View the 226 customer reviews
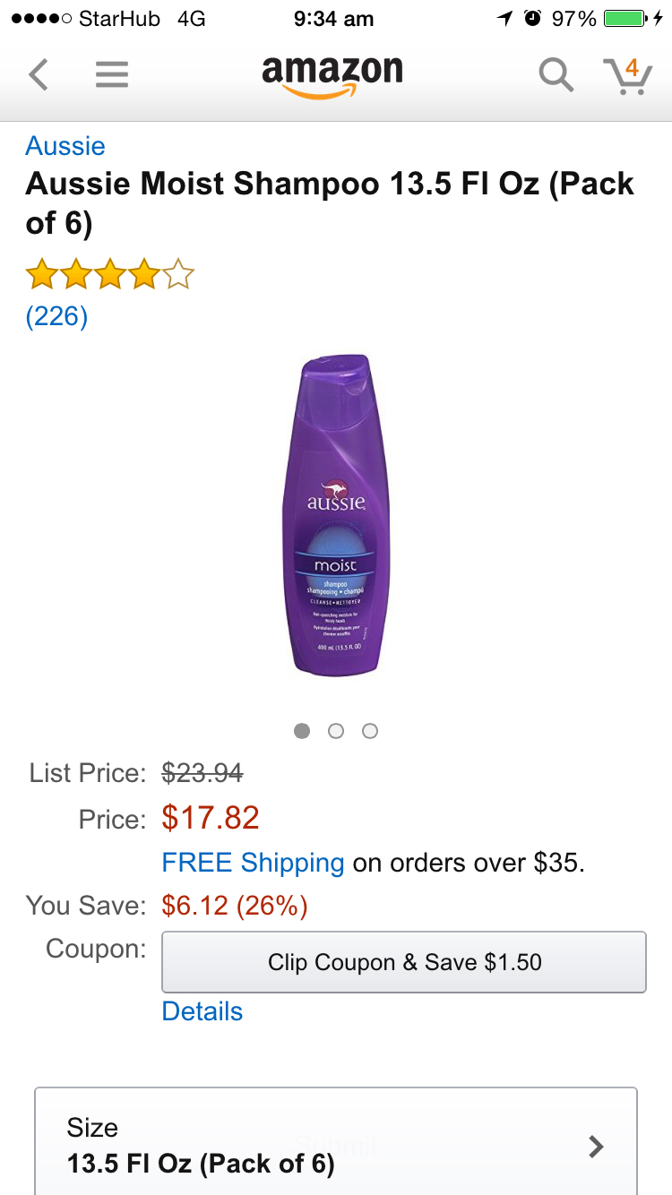Image resolution: width=672 pixels, height=1195 pixels. [56, 316]
